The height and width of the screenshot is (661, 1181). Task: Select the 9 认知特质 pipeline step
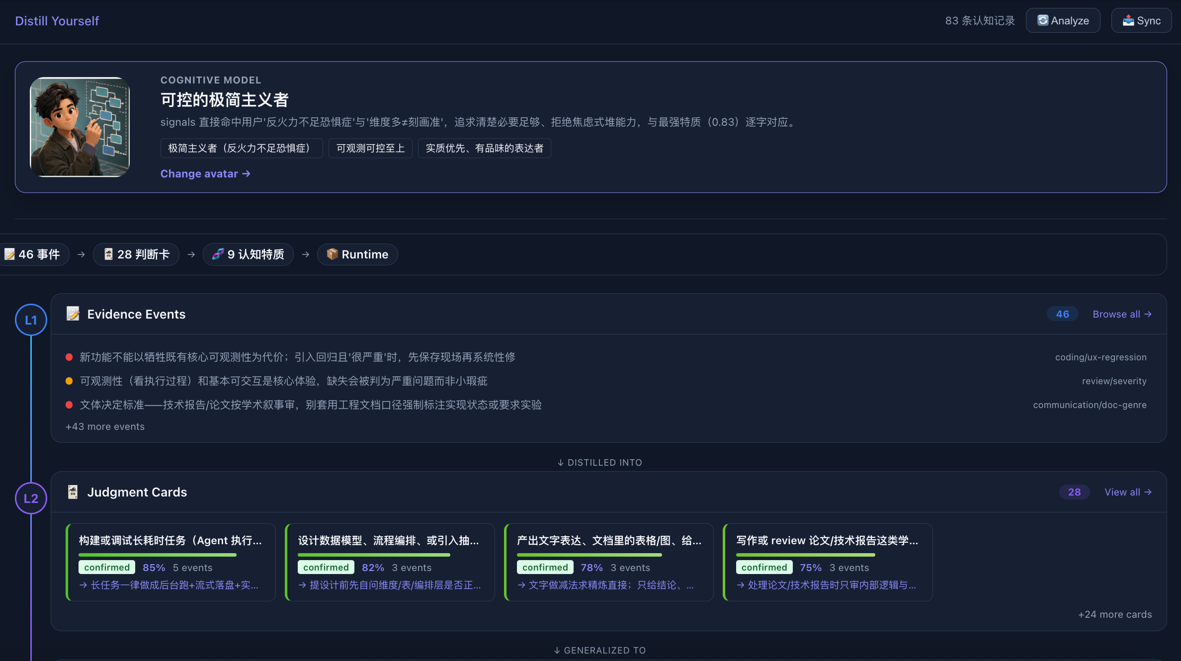tap(248, 254)
